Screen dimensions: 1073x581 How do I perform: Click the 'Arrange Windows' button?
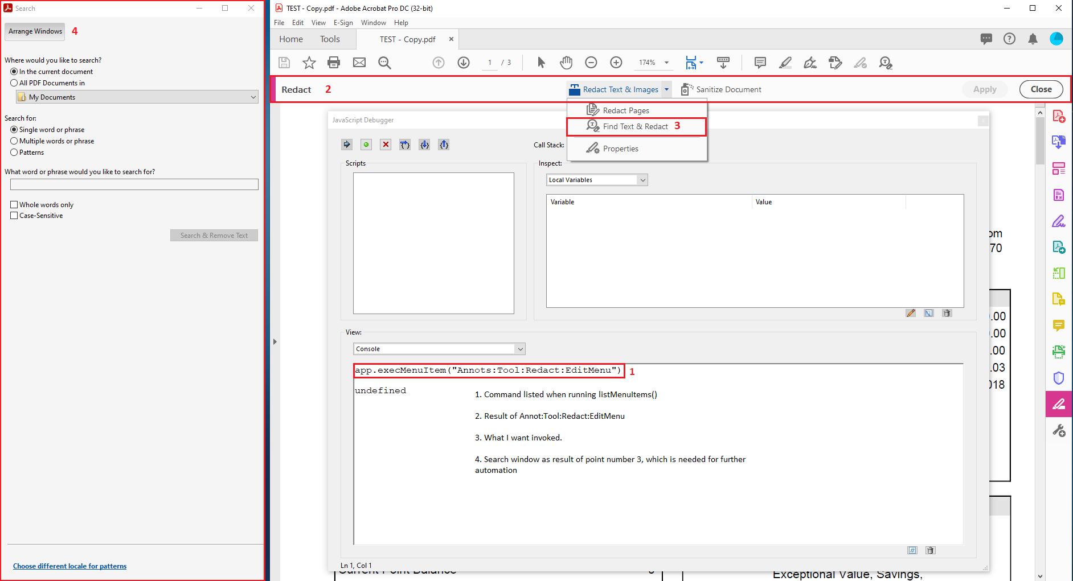click(x=35, y=31)
